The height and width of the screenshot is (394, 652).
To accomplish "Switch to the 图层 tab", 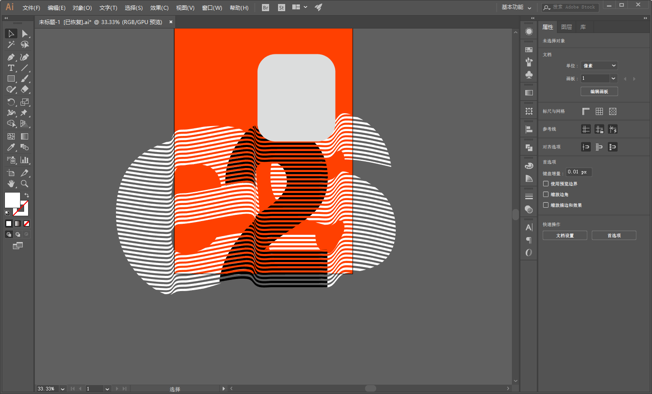I will (x=566, y=27).
